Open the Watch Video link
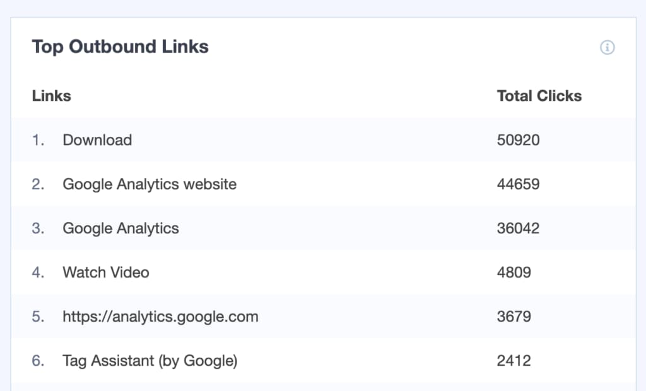The image size is (646, 391). coord(105,272)
